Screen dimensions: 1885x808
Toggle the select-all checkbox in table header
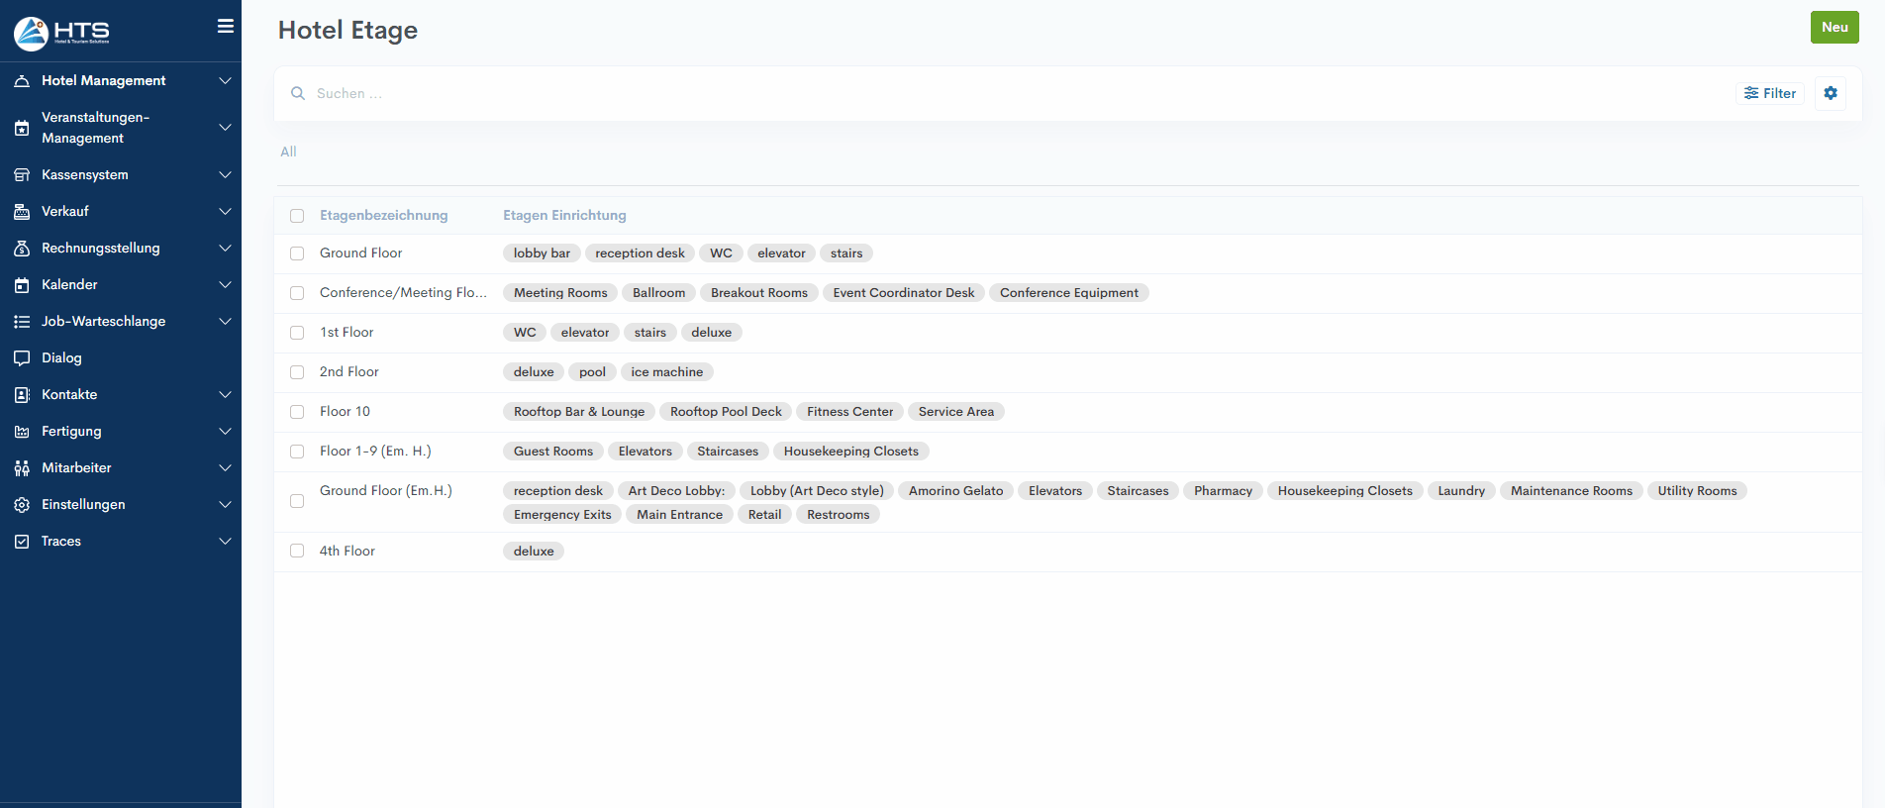pyautogui.click(x=297, y=216)
